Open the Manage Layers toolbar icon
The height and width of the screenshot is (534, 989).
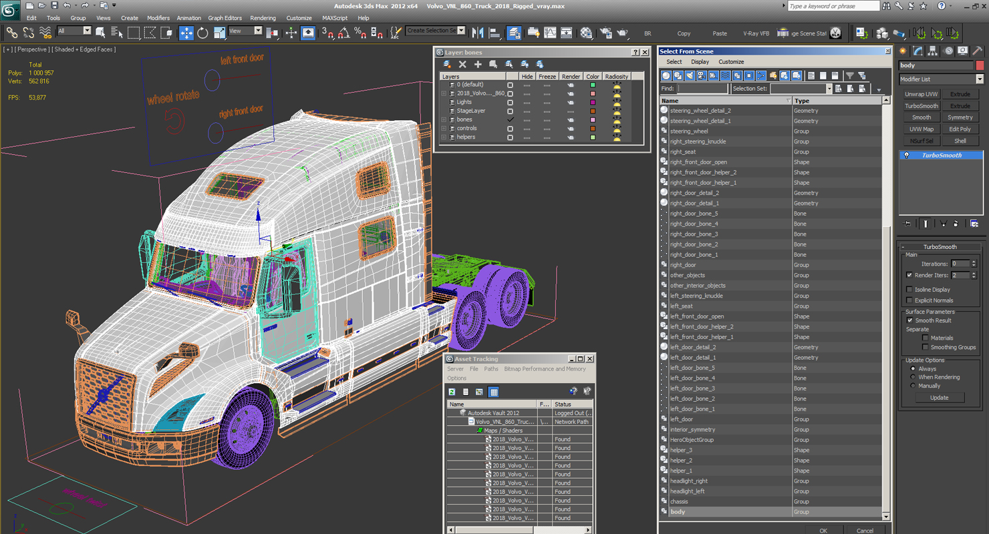514,33
